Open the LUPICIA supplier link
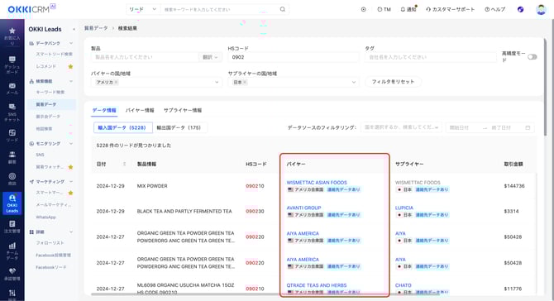Screen dimensions: 554x301 click(x=404, y=208)
